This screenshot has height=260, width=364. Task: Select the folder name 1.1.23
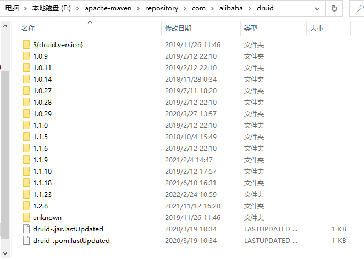(42, 195)
